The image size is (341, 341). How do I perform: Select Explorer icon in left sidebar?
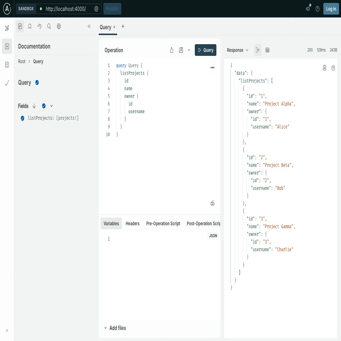pos(7,46)
